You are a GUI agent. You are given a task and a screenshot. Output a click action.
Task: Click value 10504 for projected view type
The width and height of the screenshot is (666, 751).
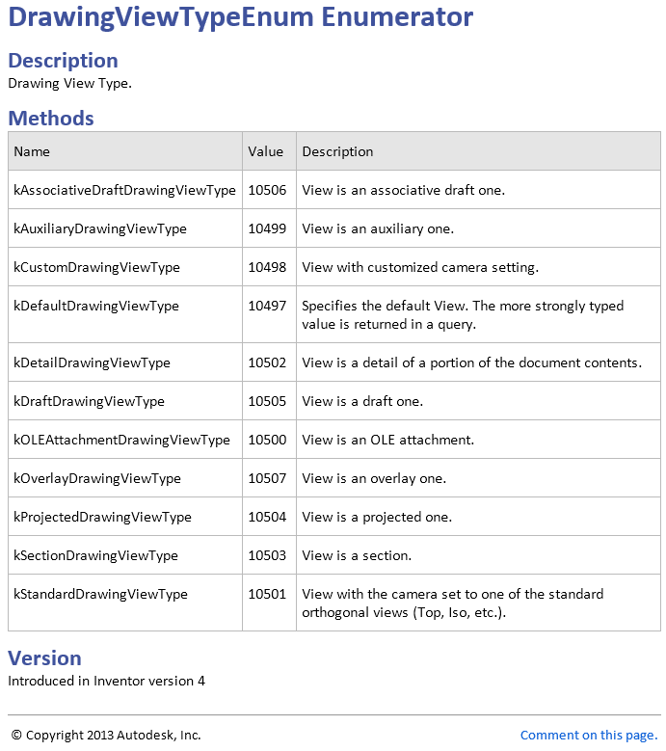267,517
